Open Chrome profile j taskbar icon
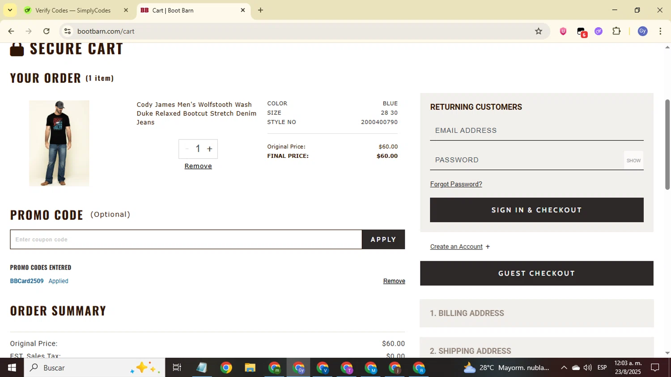This screenshot has width=671, height=377. coord(395,368)
